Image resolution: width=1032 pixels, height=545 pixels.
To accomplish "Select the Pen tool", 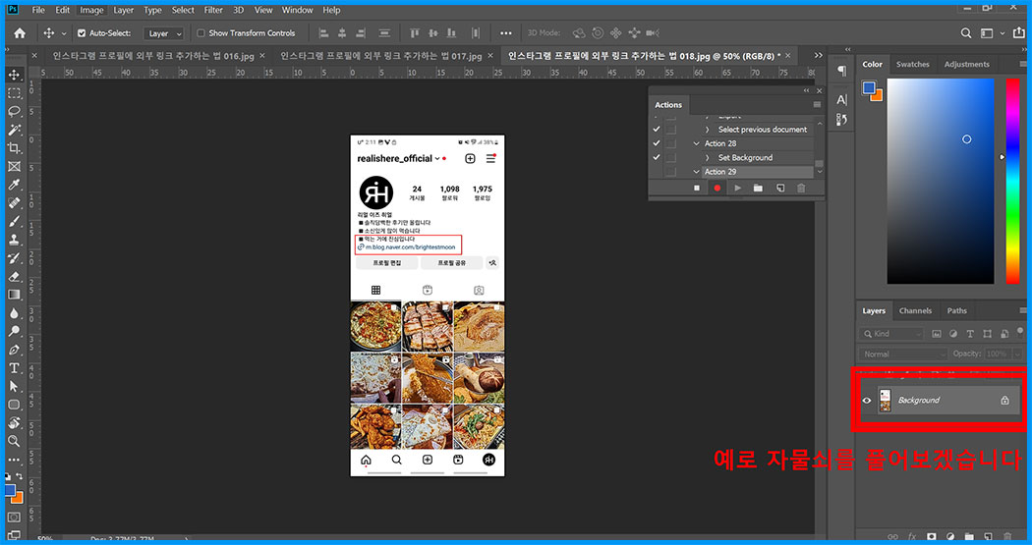I will tap(14, 350).
